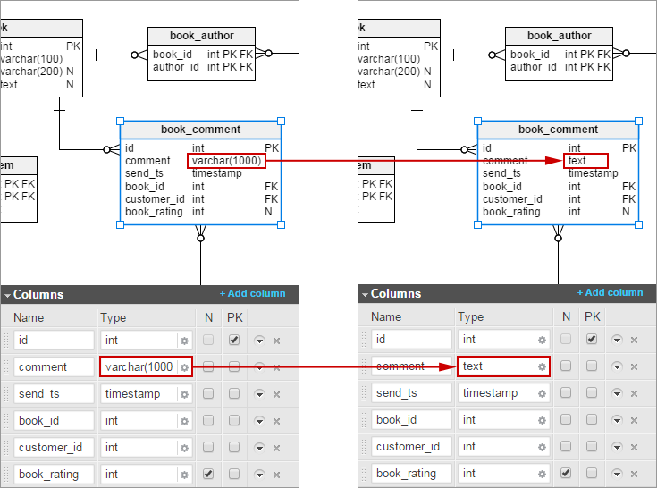Uncheck nullable checkbox for book_rating in left panel
This screenshot has width=657, height=488.
[208, 474]
